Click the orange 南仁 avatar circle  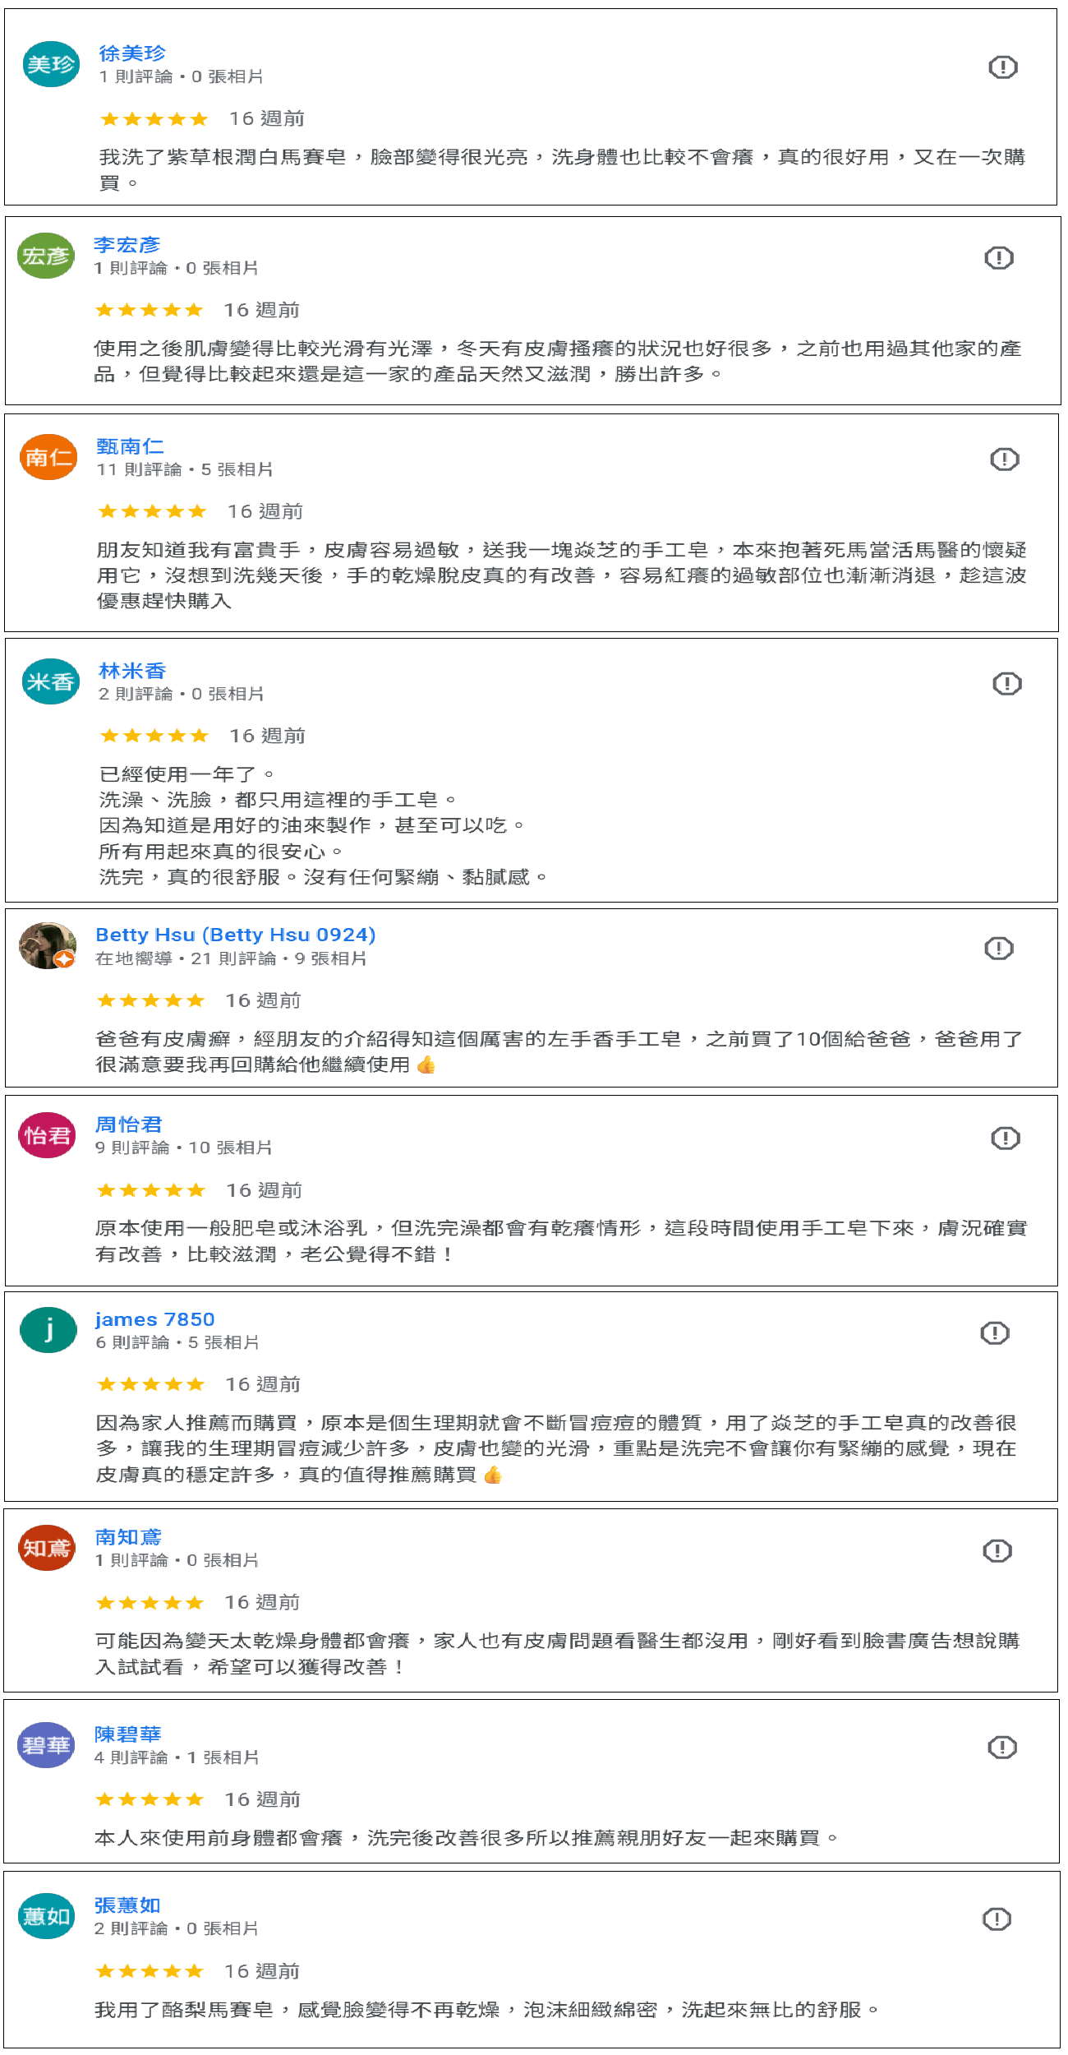pos(48,457)
